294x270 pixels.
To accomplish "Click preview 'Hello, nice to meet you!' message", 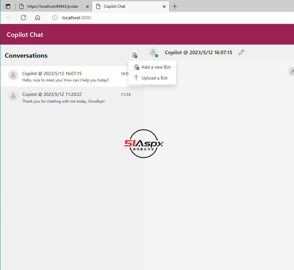I will (x=65, y=80).
